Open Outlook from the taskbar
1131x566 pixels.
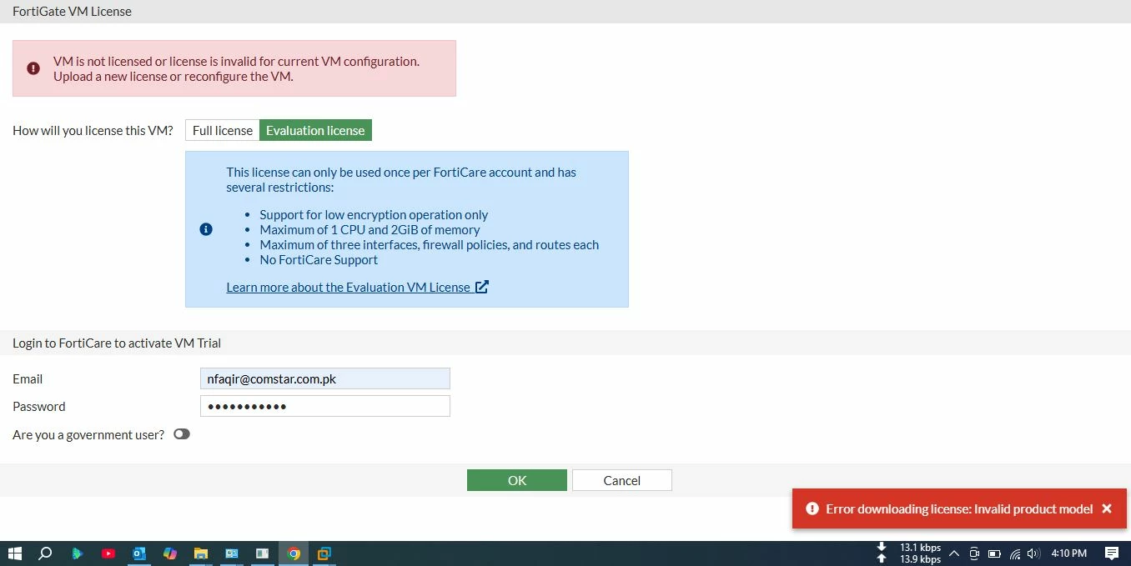[x=139, y=553]
